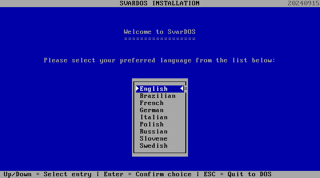Select the German language entry
Screen dimensions: 320x178
[x=152, y=110]
